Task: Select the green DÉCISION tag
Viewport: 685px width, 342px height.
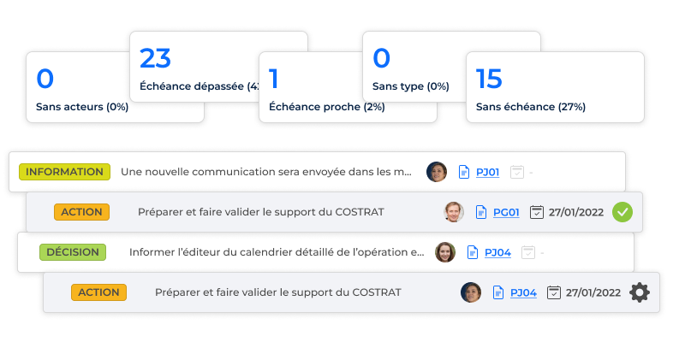Action: point(73,252)
